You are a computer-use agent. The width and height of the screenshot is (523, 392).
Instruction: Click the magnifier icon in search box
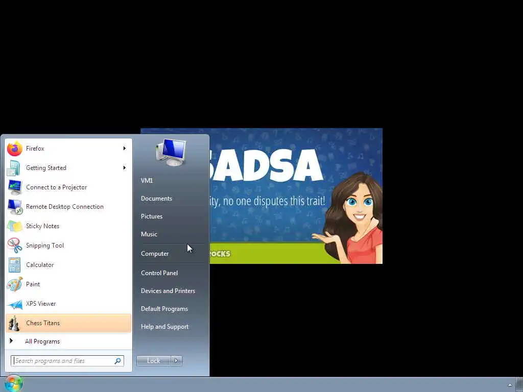click(x=118, y=361)
